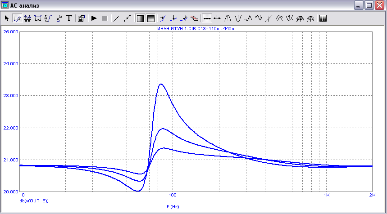This screenshot has height=214, width=387.
Task: Minimize the AC анализ window
Action: click(x=359, y=5)
